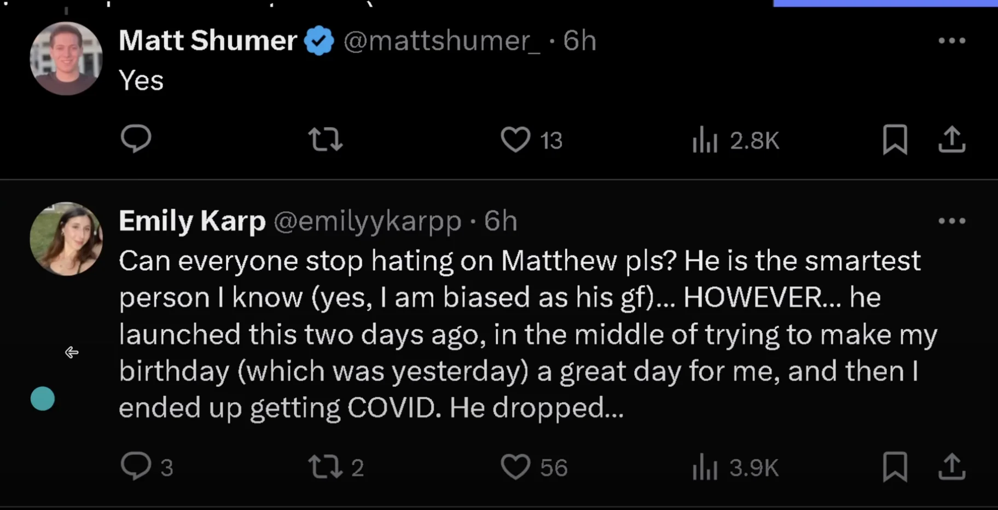The height and width of the screenshot is (510, 998).
Task: Open Matt Shumer's display name link
Action: click(208, 40)
